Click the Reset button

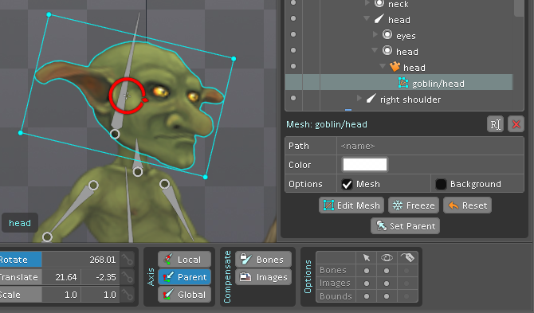tap(467, 205)
